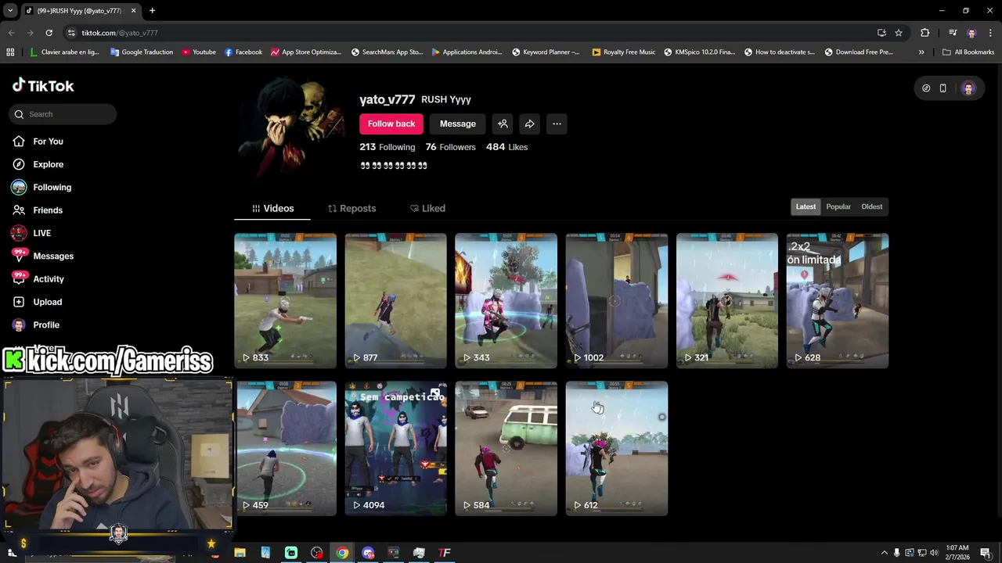The height and width of the screenshot is (563, 1002).
Task: Click the Friends people icon
Action: [x=19, y=210]
